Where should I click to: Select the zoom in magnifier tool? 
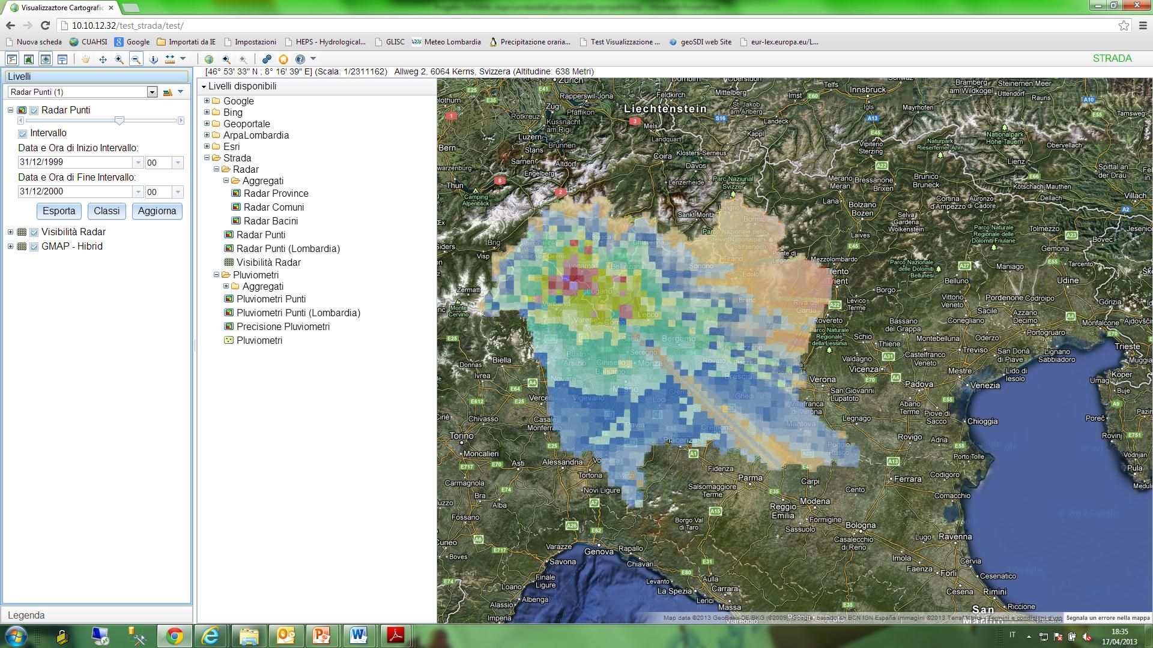click(120, 59)
